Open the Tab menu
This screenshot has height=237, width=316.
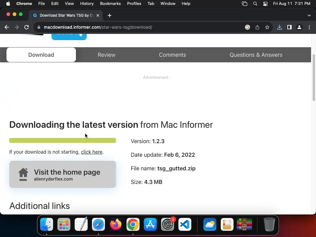click(151, 4)
